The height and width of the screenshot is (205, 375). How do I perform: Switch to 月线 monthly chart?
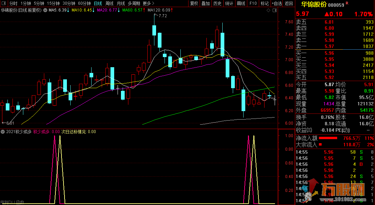point(121,3)
